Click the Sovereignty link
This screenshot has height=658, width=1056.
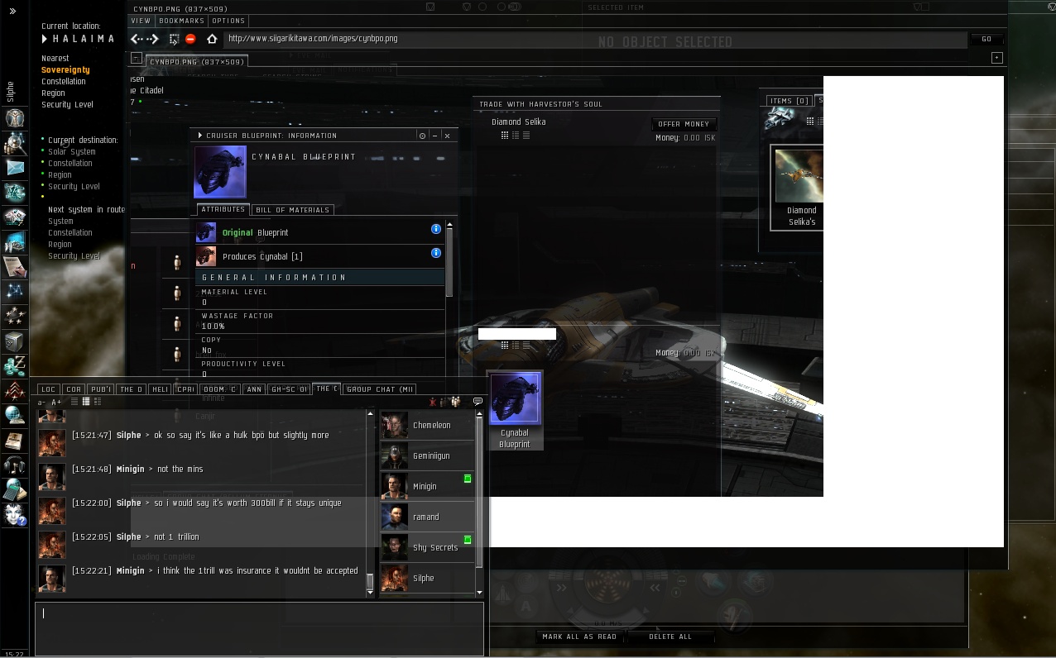click(65, 70)
